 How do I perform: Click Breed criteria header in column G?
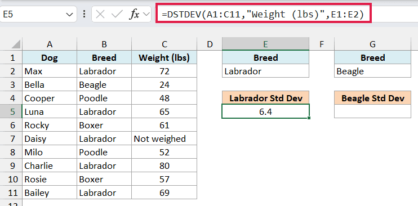tap(372, 57)
